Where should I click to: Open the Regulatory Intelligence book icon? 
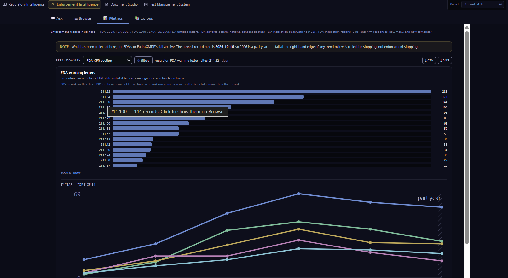click(5, 4)
